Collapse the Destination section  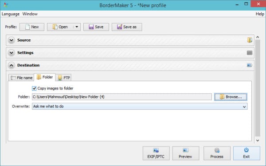click(12, 66)
